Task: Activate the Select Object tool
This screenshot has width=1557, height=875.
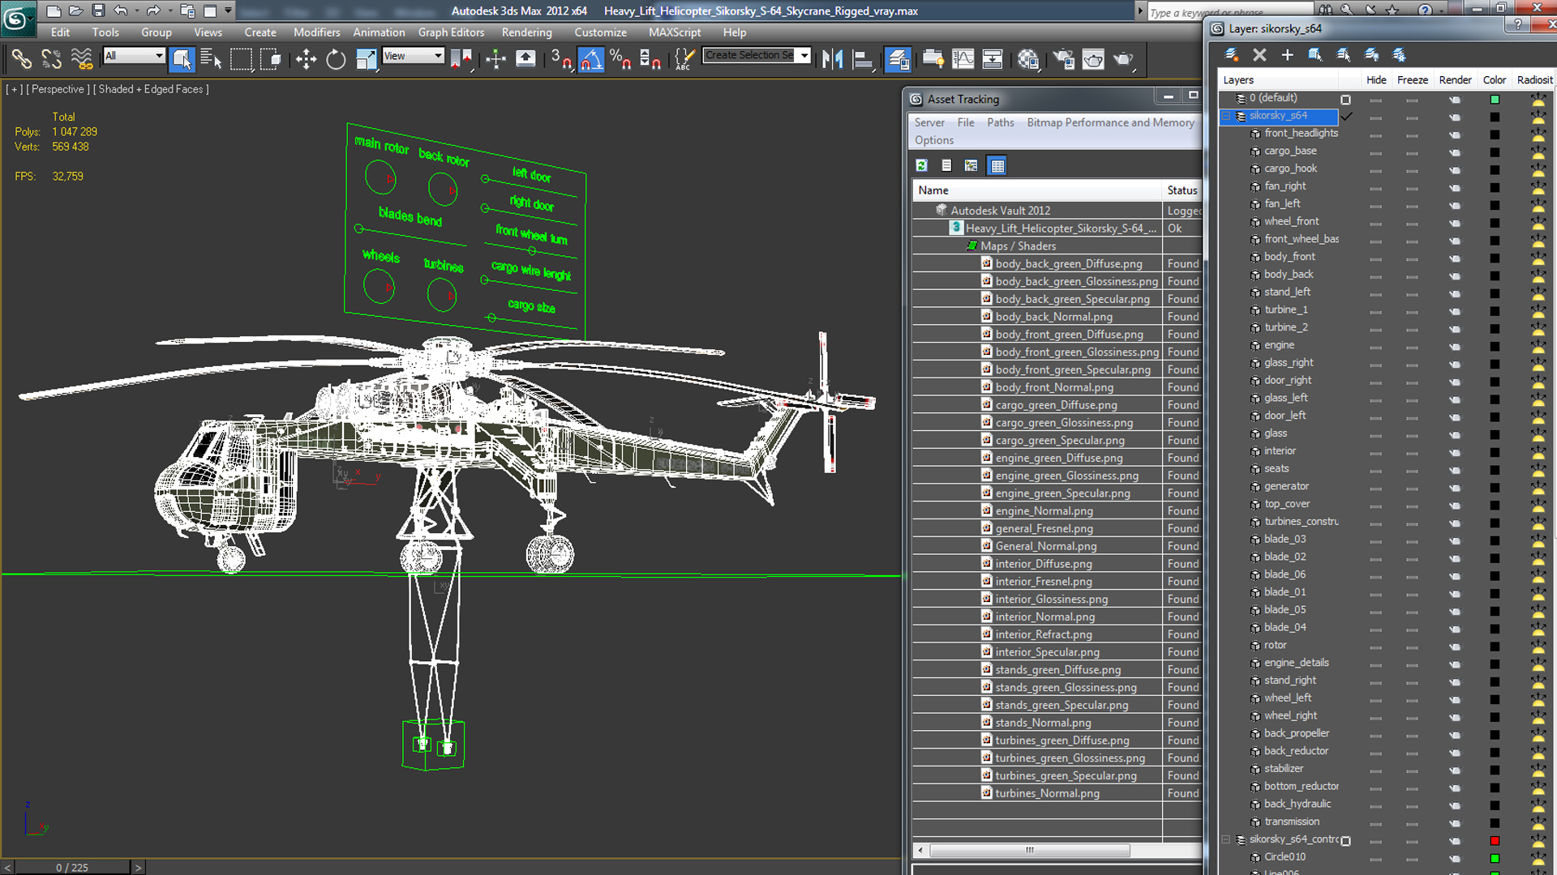Action: pos(182,59)
